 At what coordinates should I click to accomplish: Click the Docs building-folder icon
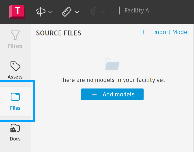pos(15,128)
